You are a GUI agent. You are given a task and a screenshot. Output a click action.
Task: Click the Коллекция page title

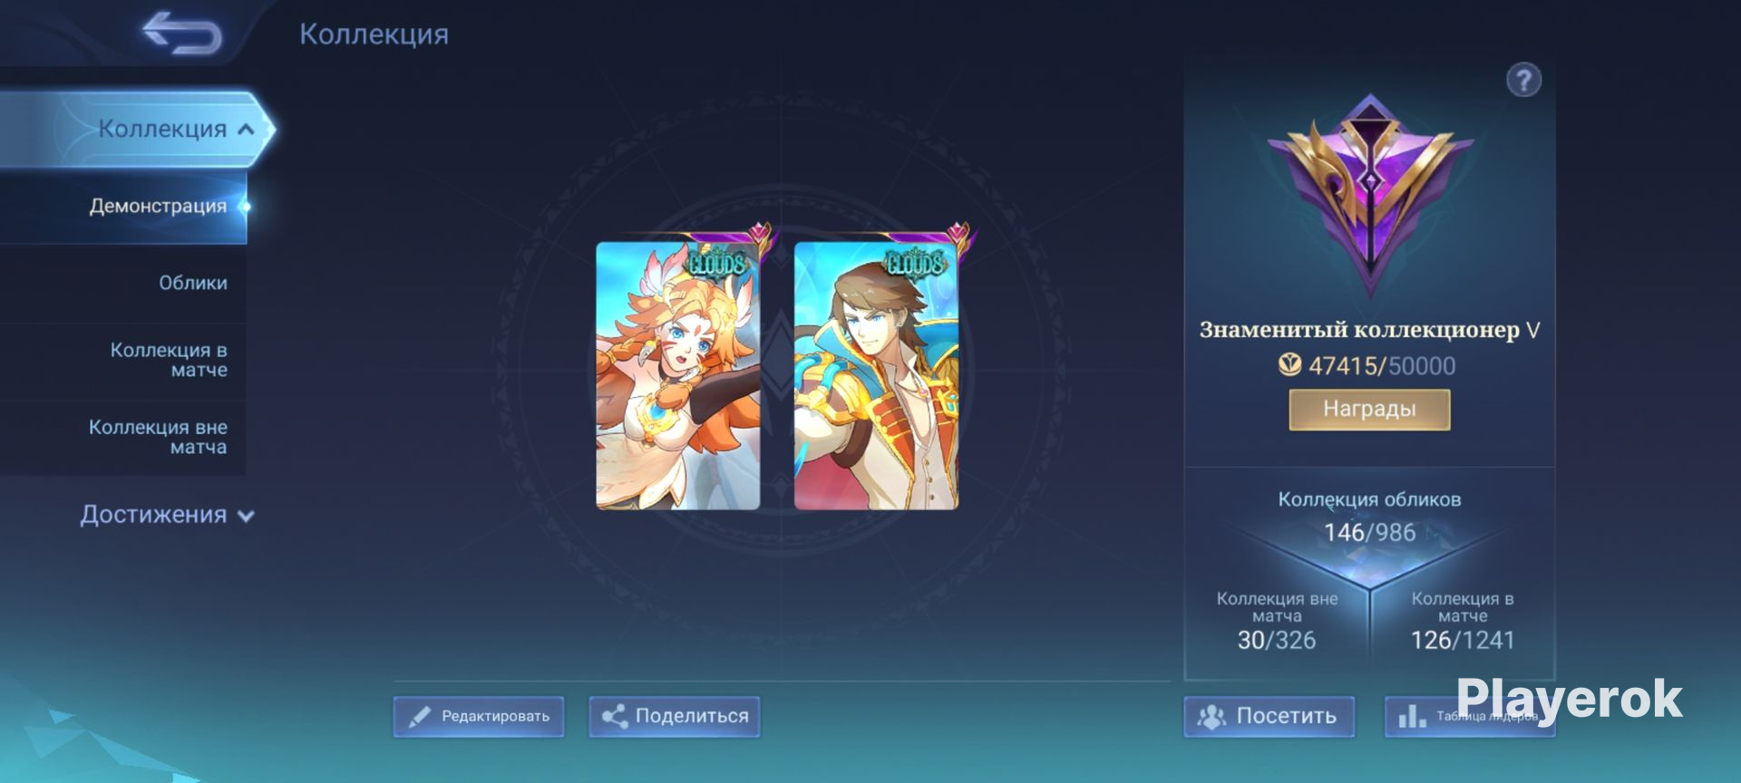click(374, 34)
